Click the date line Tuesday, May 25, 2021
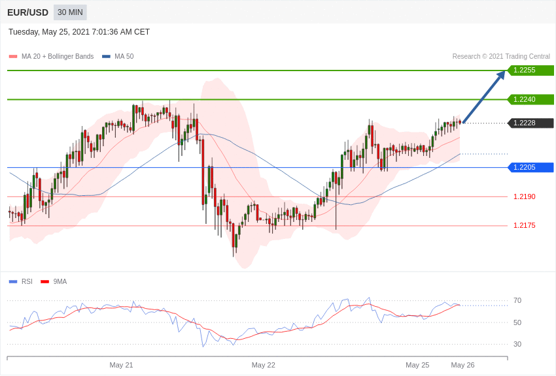Screen dimensions: 556x376 [79, 32]
